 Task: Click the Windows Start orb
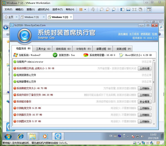pos(8,136)
